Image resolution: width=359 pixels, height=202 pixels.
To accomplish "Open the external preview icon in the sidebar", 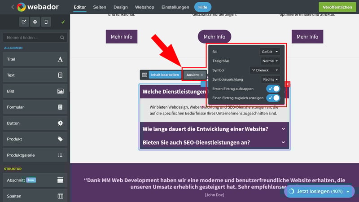I will pyautogui.click(x=24, y=22).
